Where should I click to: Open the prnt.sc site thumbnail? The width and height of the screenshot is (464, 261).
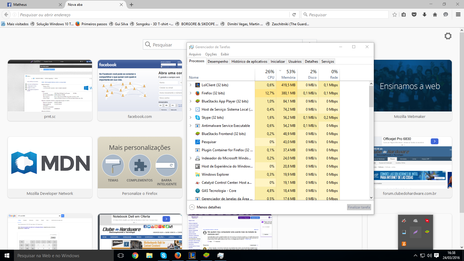click(x=50, y=90)
